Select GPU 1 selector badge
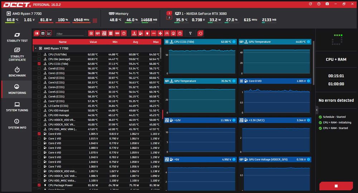The width and height of the screenshot is (358, 193). click(169, 13)
